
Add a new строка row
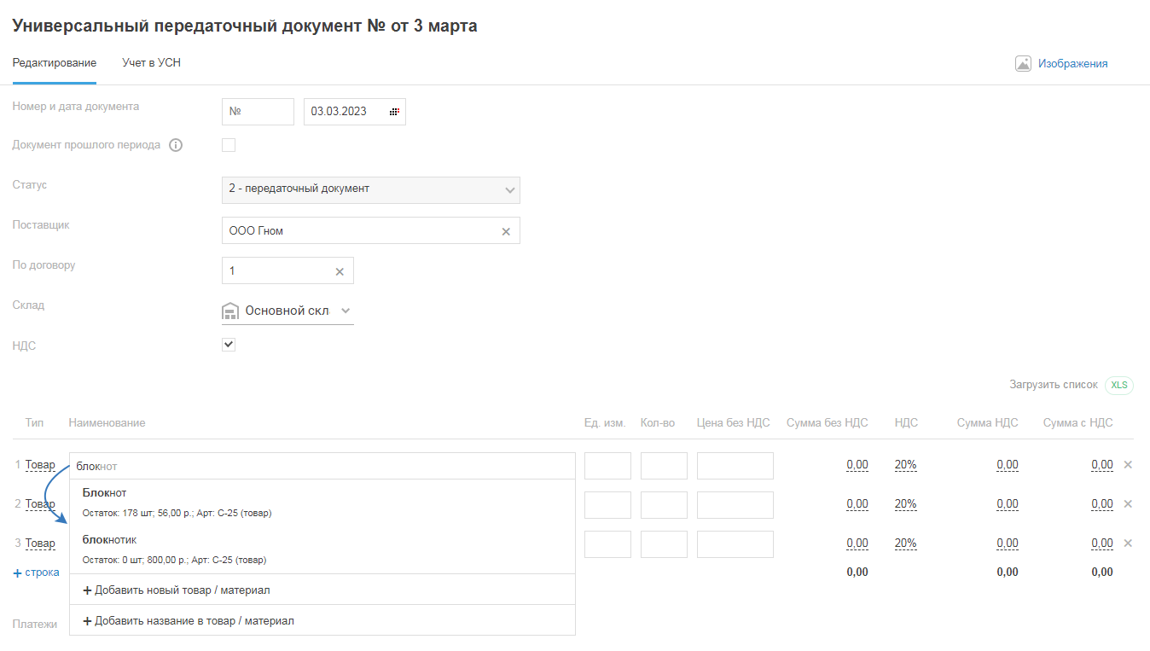pyautogui.click(x=37, y=573)
